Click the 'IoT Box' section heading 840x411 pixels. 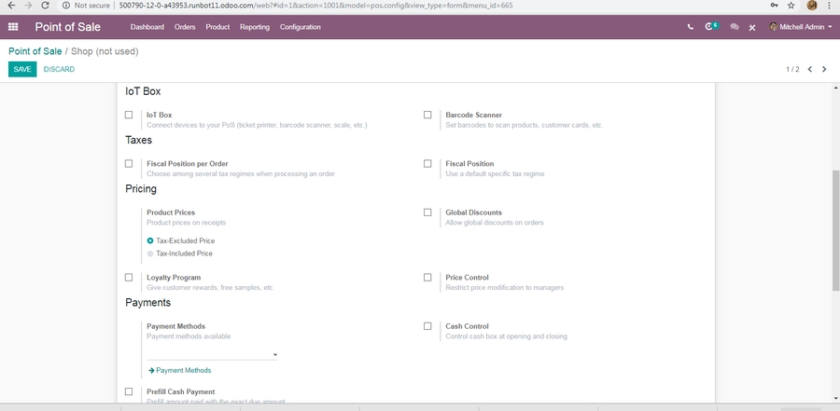click(143, 91)
